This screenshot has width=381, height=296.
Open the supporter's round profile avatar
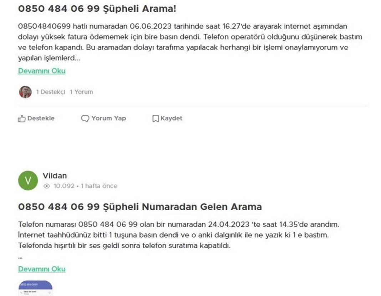[25, 91]
